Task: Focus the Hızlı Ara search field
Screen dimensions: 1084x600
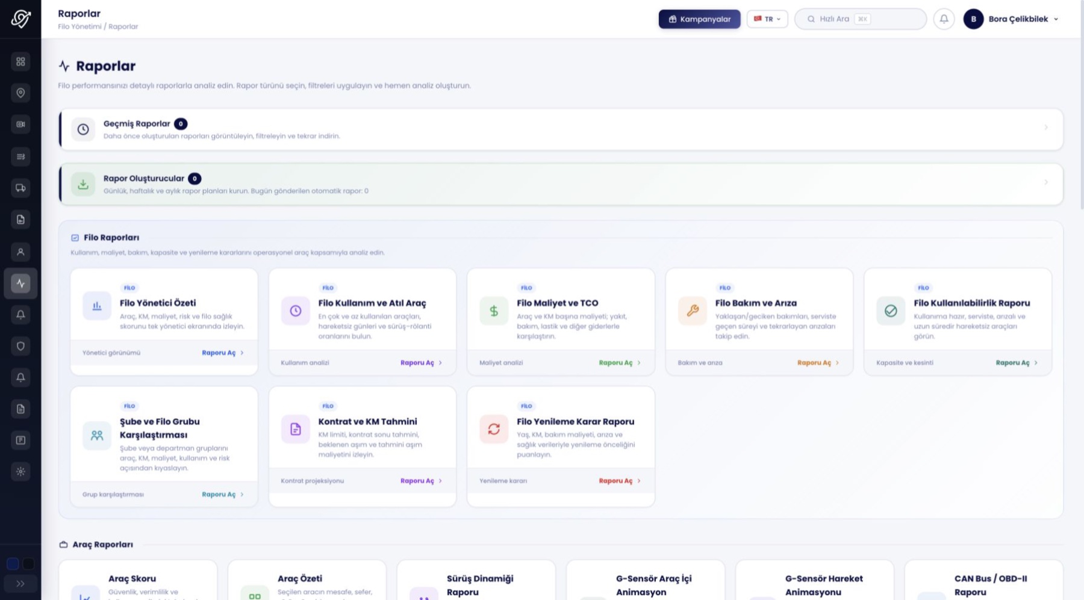Action: [x=860, y=19]
